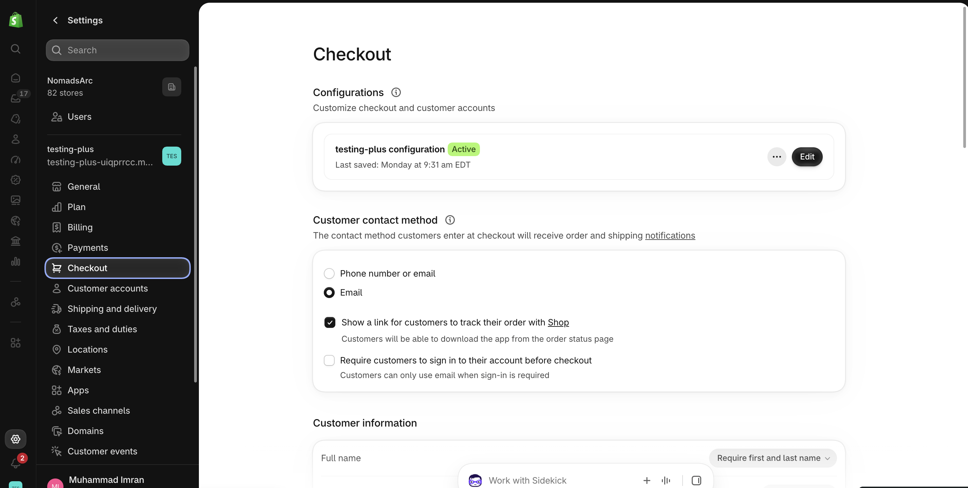Click Customer contact method info icon
The image size is (968, 488).
click(450, 220)
